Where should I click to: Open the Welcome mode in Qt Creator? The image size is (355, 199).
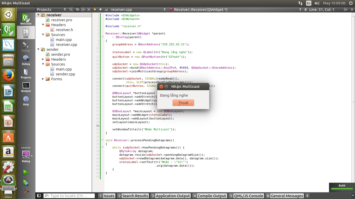click(26, 19)
